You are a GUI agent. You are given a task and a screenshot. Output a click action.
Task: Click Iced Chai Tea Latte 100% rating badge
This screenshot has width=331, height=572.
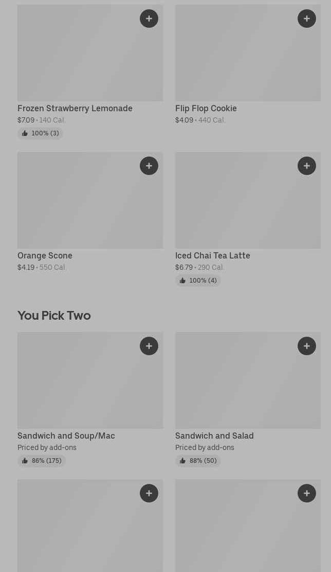(x=198, y=281)
